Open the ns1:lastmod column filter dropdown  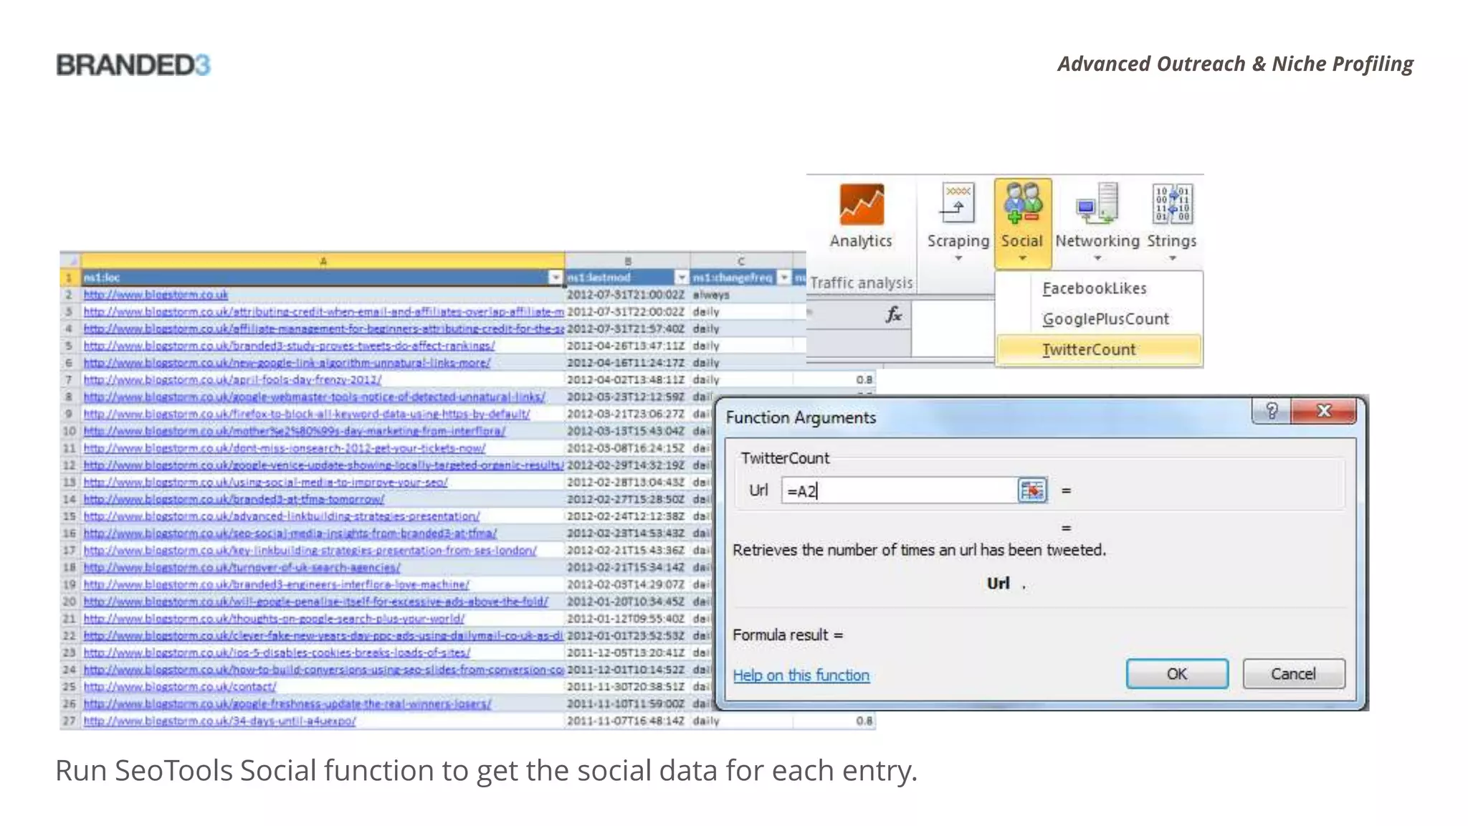pos(682,277)
